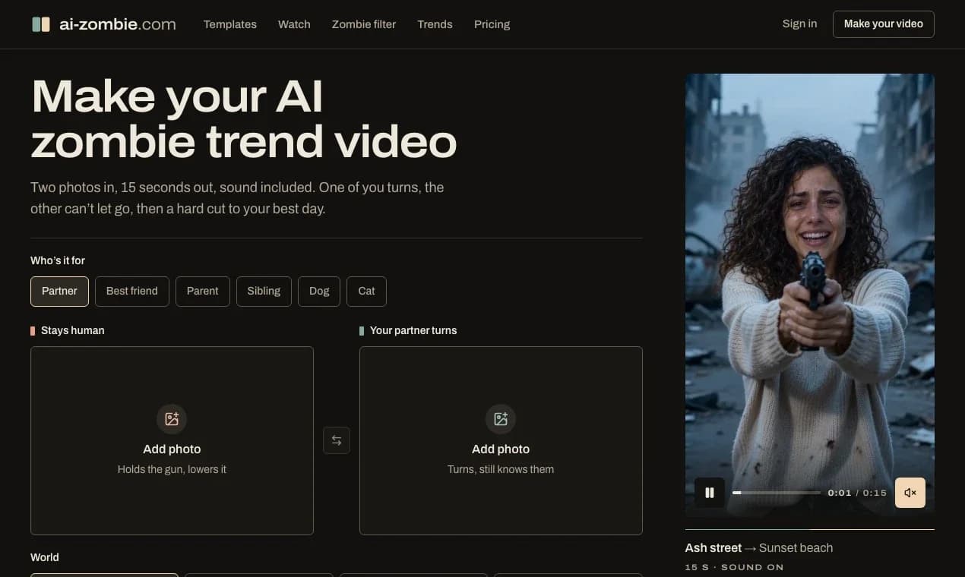
Task: Click the Add photo icon under Your partner turns
Action: (x=501, y=419)
